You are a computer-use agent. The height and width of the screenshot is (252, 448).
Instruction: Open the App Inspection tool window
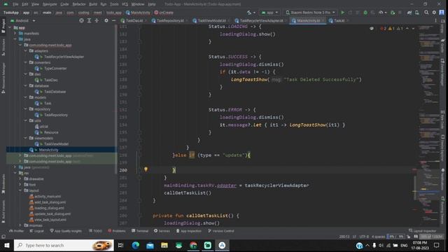click(189, 231)
